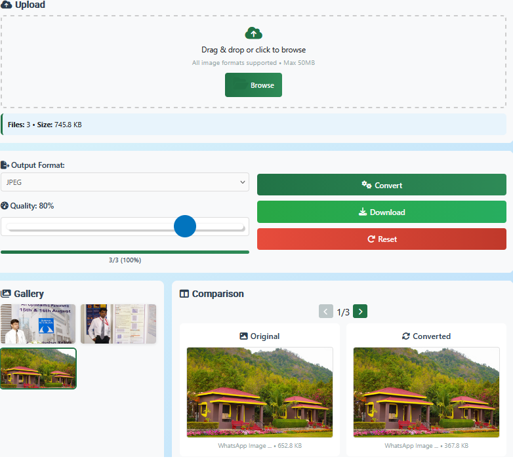Click the Output Format file export icon
This screenshot has width=513, height=459.
(5, 165)
